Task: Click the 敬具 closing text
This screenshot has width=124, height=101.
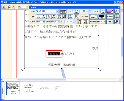Action: click(95, 48)
